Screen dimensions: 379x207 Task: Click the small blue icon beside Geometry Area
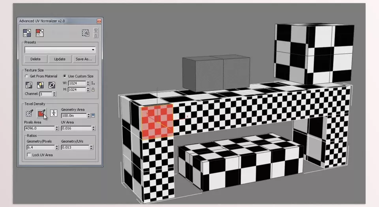point(93,116)
